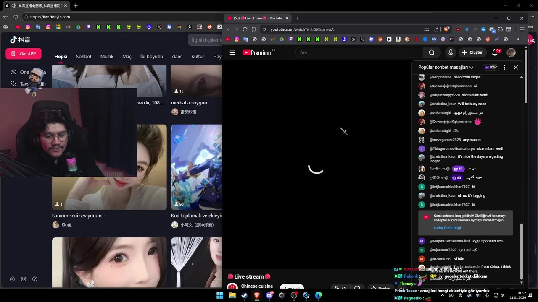The height and width of the screenshot is (302, 538).
Task: Click @Prophetsee username in chat
Action: [440, 77]
